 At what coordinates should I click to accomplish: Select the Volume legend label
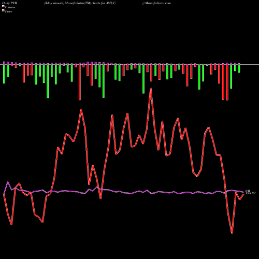click(x=10, y=7)
